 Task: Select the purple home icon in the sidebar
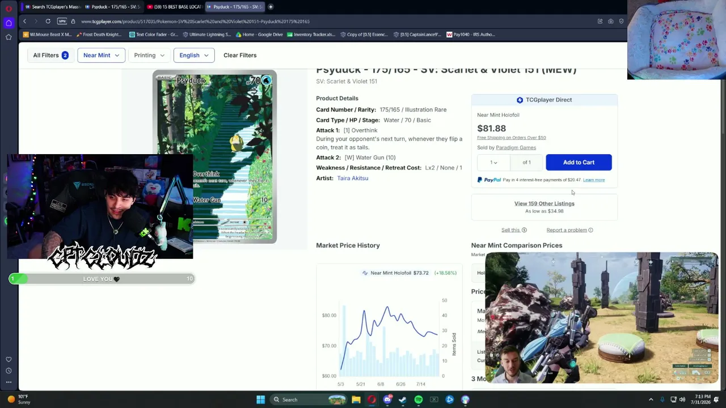tap(9, 23)
